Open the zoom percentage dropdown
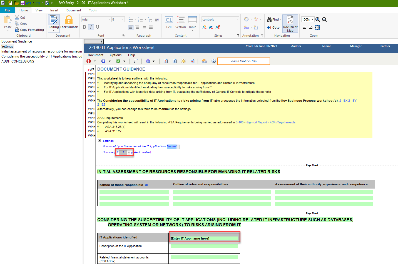398x264 pixels. coord(312,19)
